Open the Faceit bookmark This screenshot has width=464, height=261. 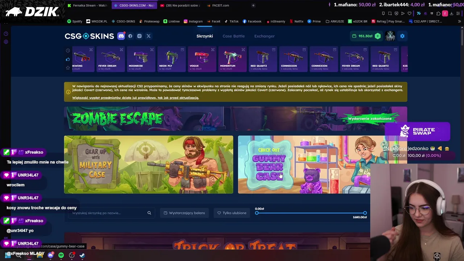click(214, 21)
